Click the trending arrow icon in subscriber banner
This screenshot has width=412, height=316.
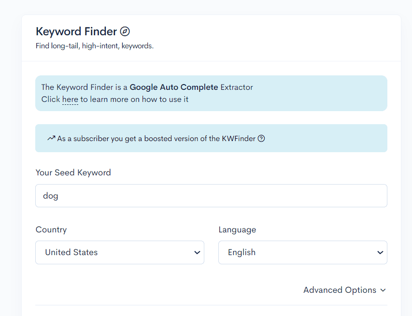(x=50, y=138)
